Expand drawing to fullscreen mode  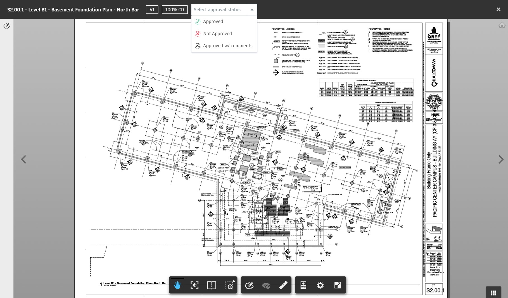pyautogui.click(x=337, y=285)
